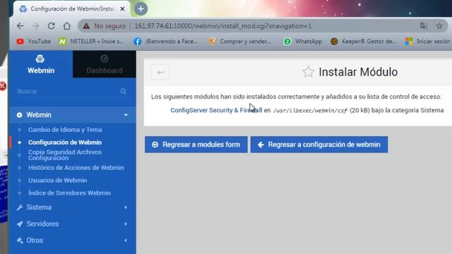Click Regresar a configuración de webmin
This screenshot has height=254, width=452.
coord(319,145)
